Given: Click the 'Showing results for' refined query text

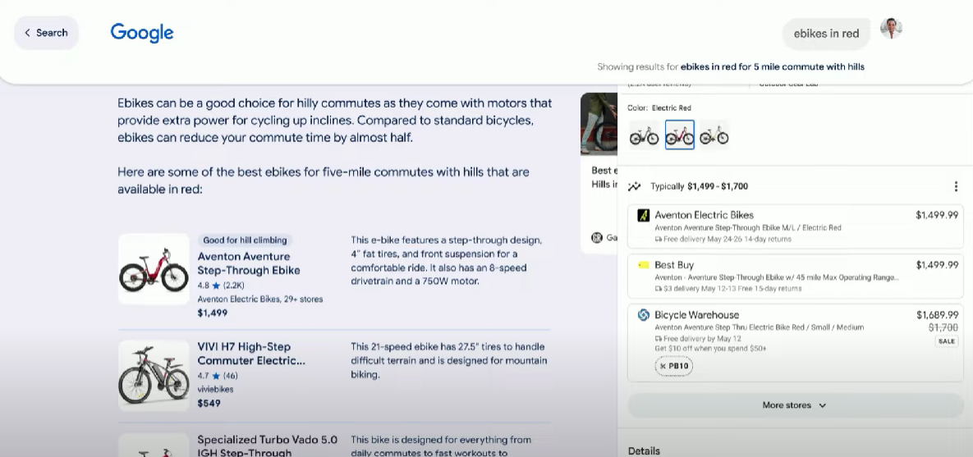Looking at the screenshot, I should [731, 67].
